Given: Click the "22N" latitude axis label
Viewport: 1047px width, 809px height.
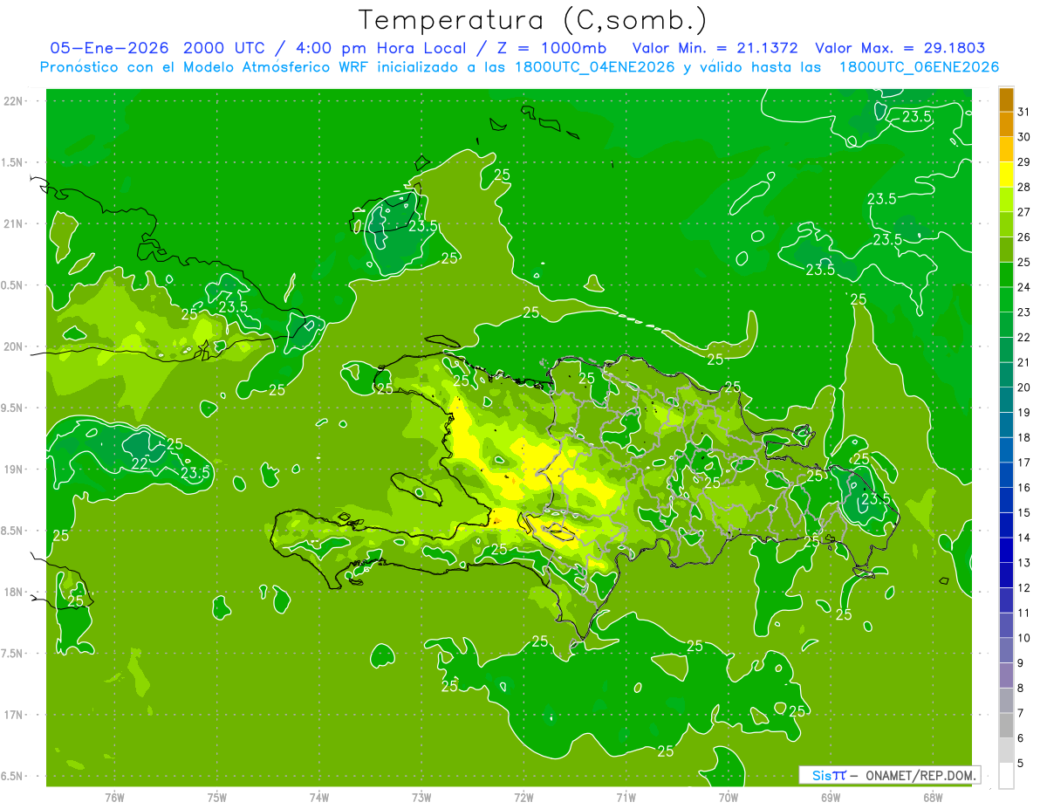Looking at the screenshot, I should pos(13,100).
